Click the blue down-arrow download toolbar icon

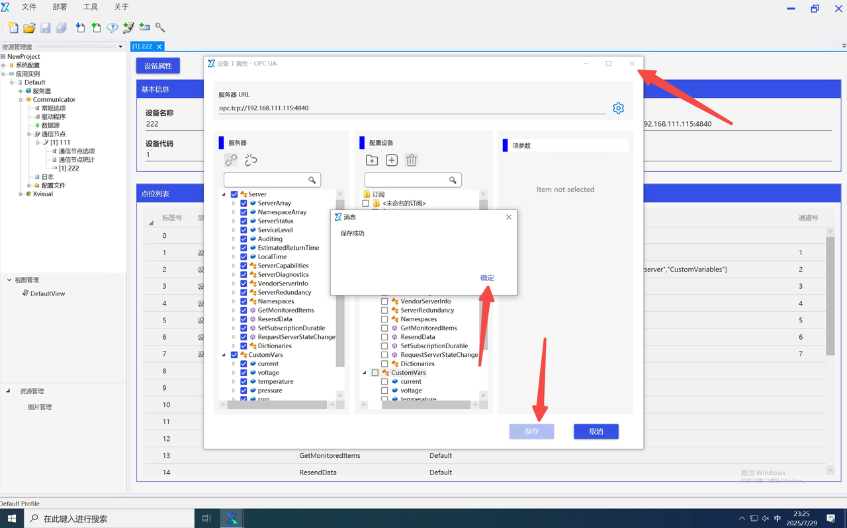coord(80,28)
